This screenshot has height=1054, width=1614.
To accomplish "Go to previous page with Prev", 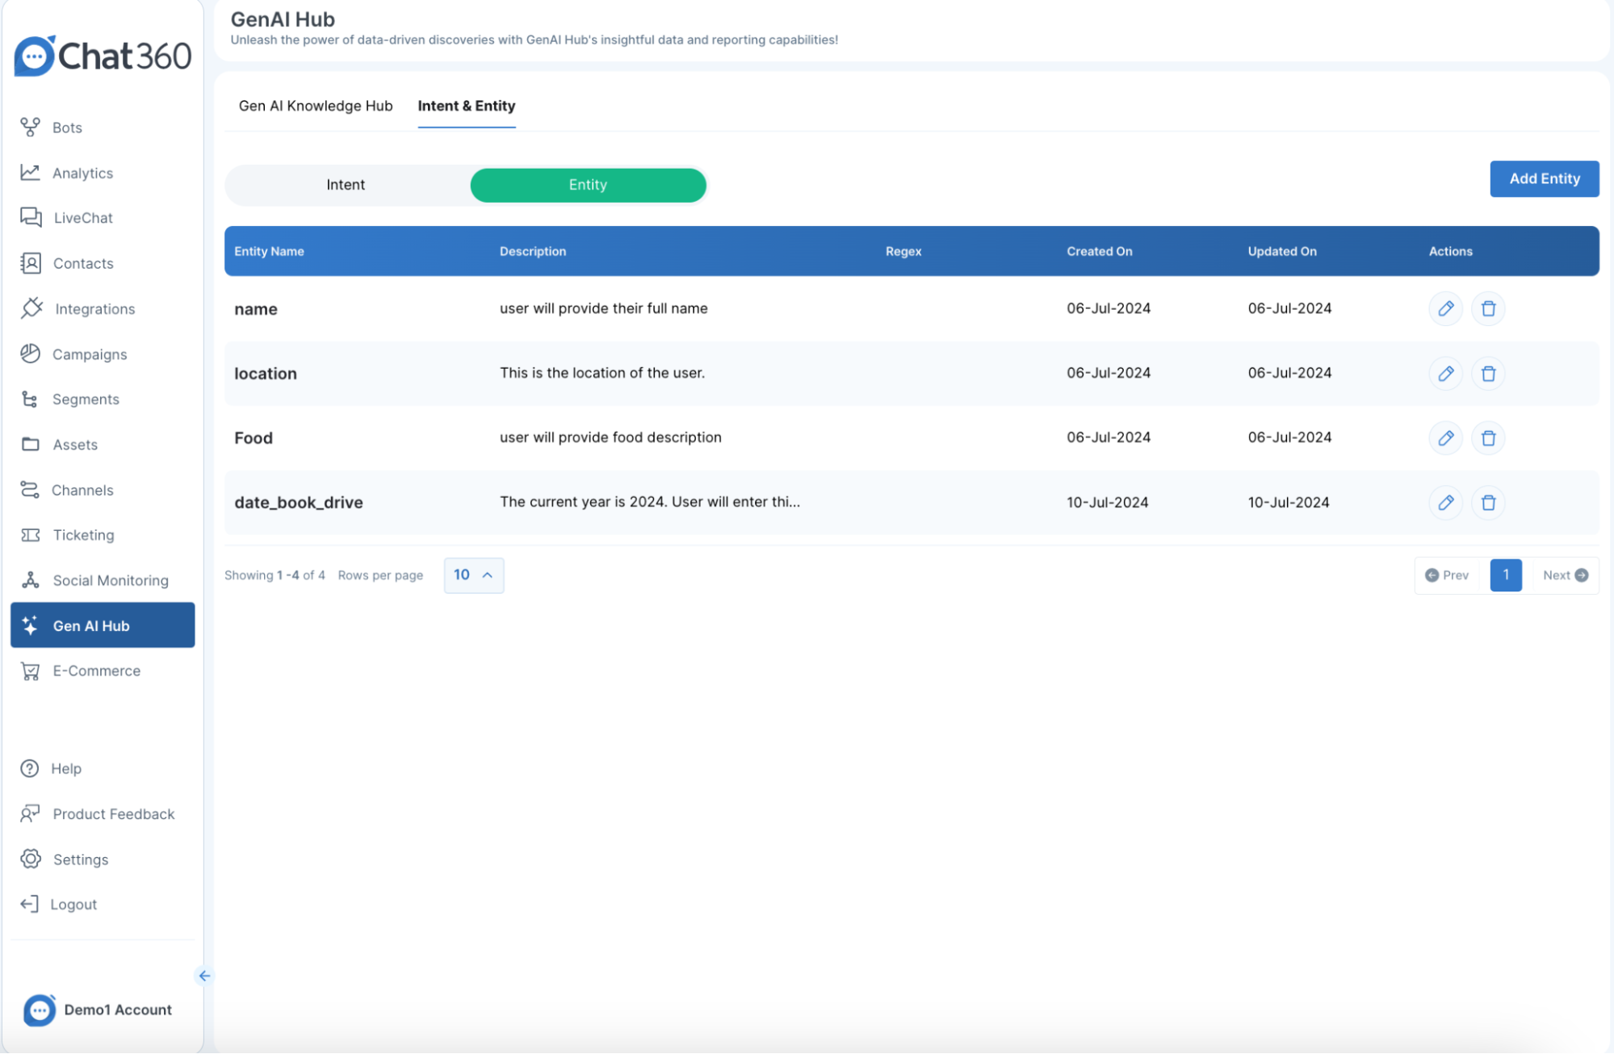I will [x=1448, y=575].
